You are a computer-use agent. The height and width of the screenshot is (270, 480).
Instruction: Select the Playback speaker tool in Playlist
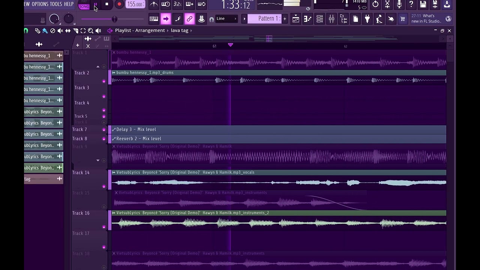click(98, 31)
